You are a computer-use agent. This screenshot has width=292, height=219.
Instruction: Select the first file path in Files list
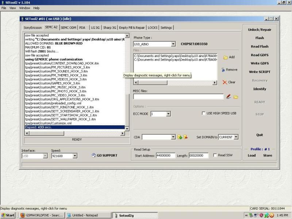176,56
